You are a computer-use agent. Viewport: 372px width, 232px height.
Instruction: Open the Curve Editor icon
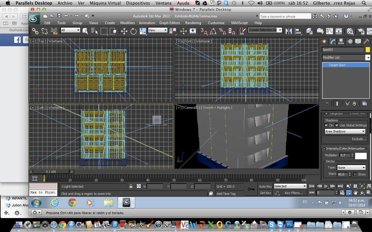click(330, 31)
